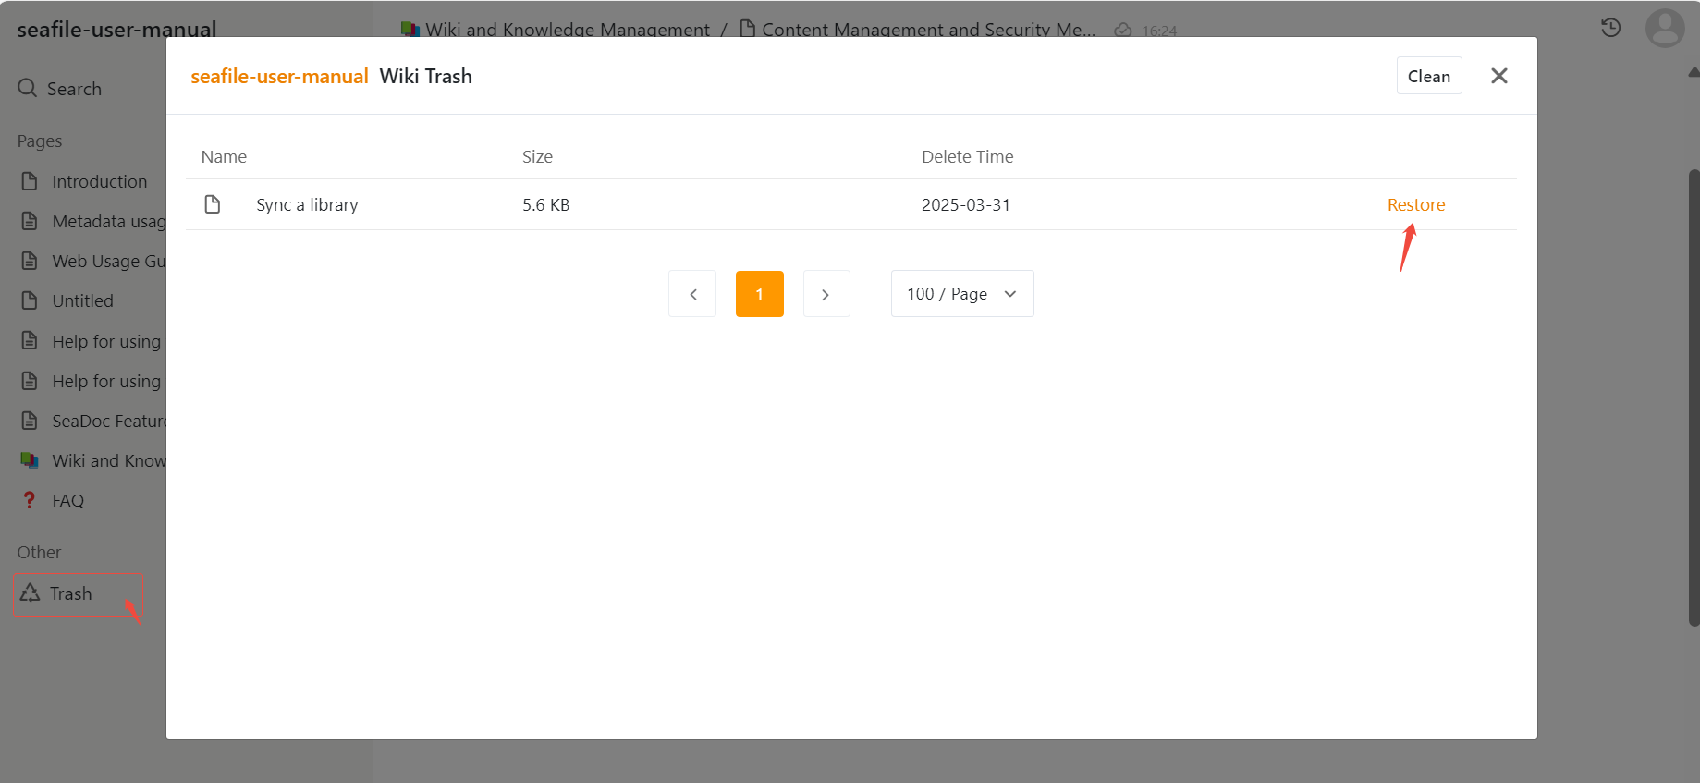Viewport: 1700px width, 783px height.
Task: Go to the next page arrow
Action: (x=826, y=294)
